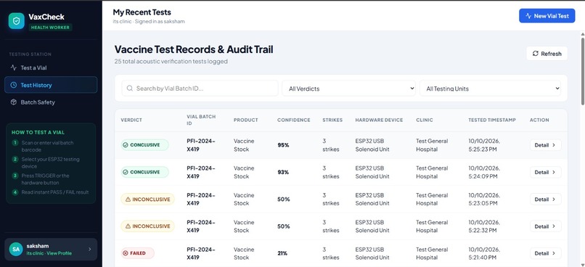Open the All Testing Units filter dropdown
Screen dimensions: 585x267
[x=490, y=89]
